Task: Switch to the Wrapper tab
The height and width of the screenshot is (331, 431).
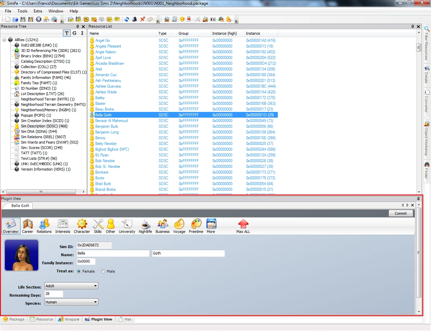Action: 69,319
